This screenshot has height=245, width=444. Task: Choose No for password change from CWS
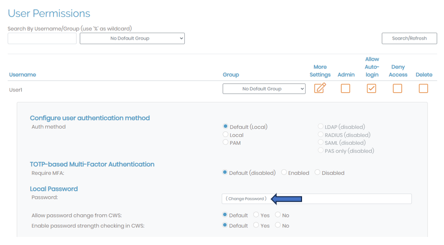pyautogui.click(x=277, y=215)
